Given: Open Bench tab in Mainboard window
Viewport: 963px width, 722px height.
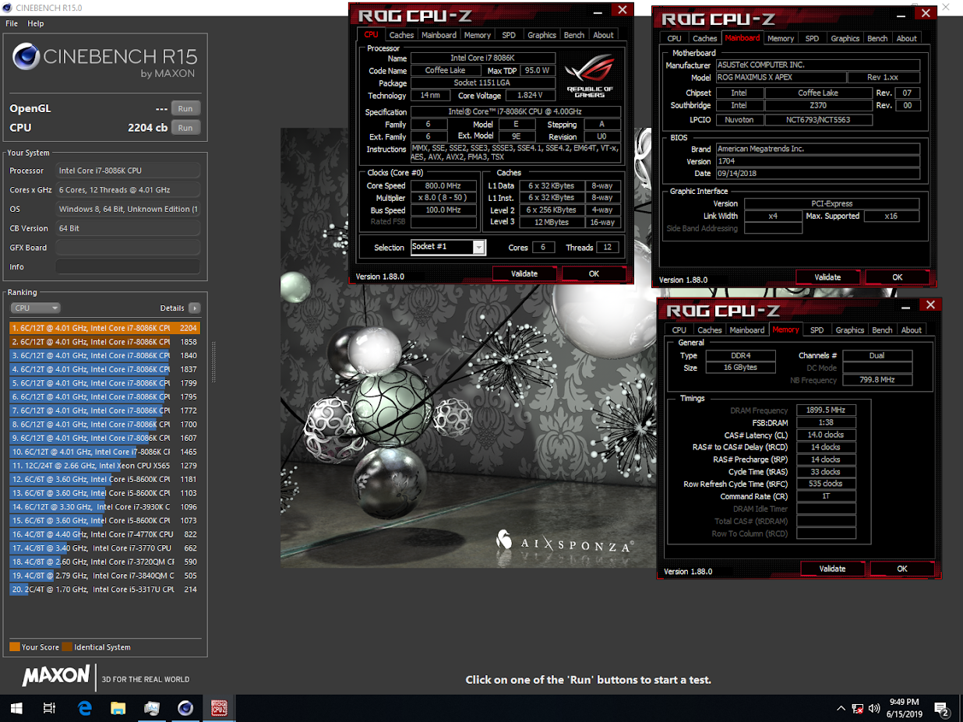Looking at the screenshot, I should [x=877, y=37].
